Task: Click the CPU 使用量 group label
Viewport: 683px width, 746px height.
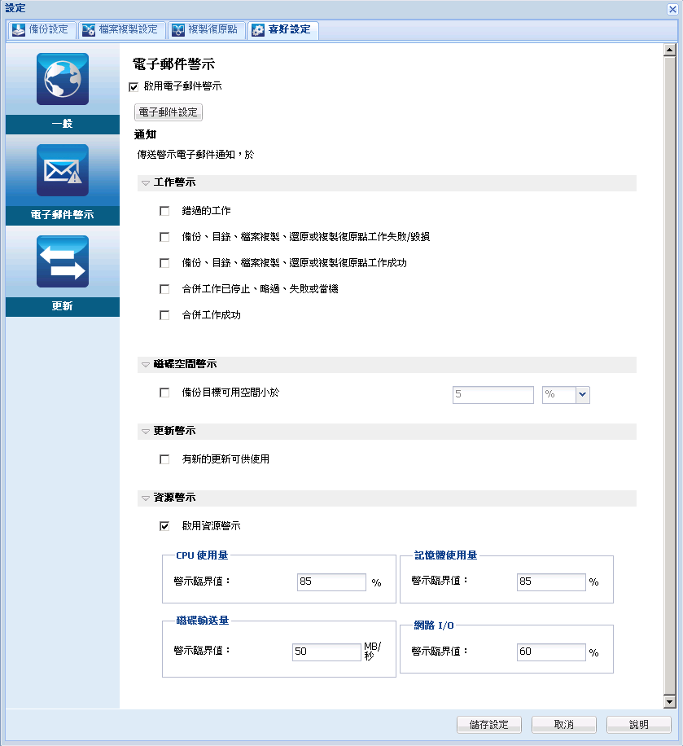Action: [x=202, y=555]
